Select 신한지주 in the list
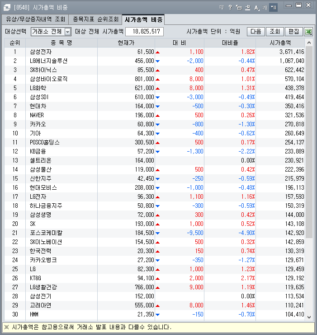Viewport: 317px width, 335px height. (41, 179)
